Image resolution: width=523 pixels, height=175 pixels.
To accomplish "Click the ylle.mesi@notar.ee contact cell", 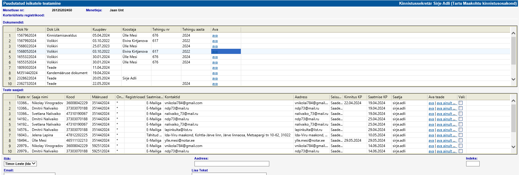I will 229,140.
